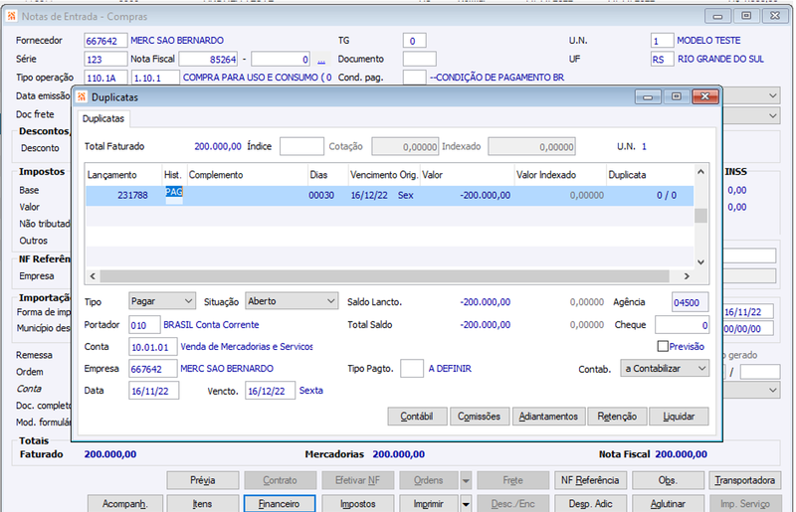
Task: Click the Duplicatas dialog app icon
Action: tap(82, 96)
